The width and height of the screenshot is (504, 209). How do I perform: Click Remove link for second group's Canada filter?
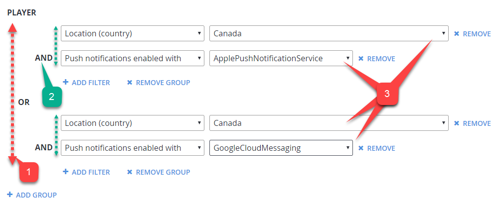(477, 123)
